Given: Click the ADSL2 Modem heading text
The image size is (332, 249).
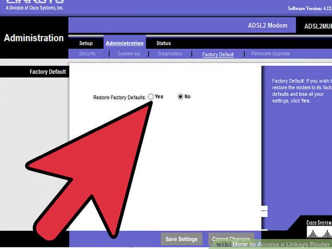Looking at the screenshot, I should click(268, 26).
